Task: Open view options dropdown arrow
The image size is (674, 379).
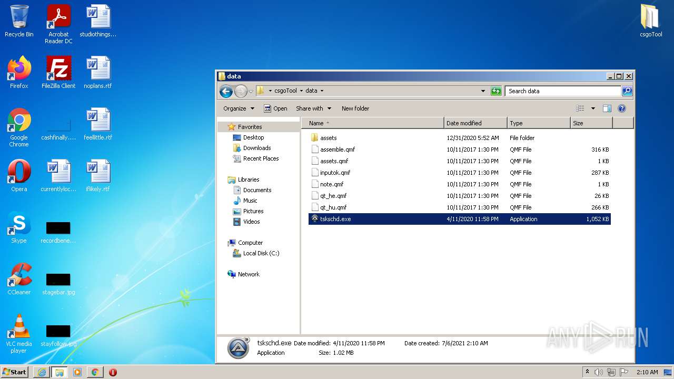Action: point(593,108)
